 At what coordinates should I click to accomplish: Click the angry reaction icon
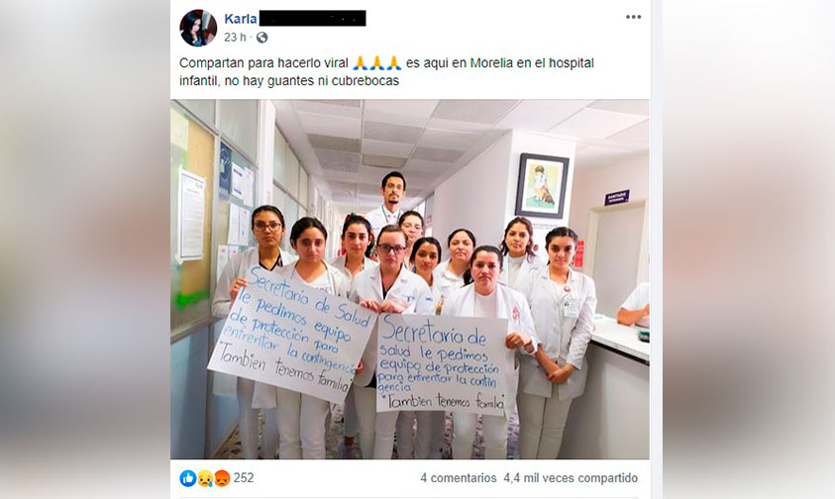[x=222, y=478]
